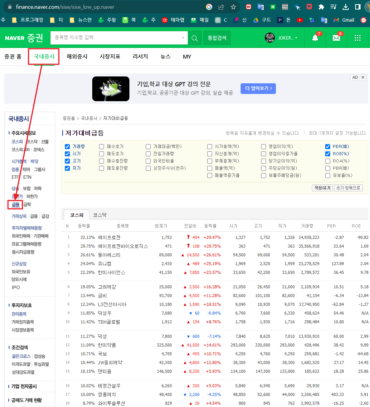Open the notification bell icon
Screen dimensions: 370x407
(315, 38)
